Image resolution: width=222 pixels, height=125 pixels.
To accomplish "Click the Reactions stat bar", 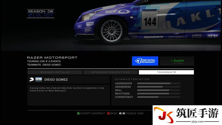I will pos(158,94).
